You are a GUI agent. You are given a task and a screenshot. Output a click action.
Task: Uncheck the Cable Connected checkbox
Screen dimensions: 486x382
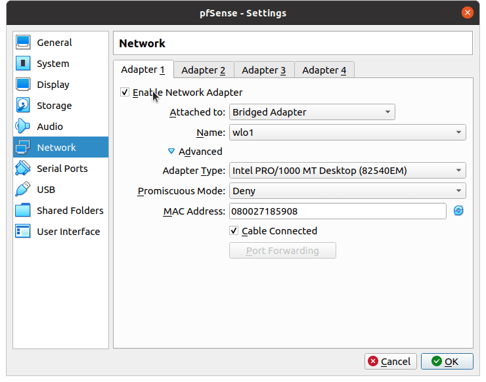[x=234, y=231]
